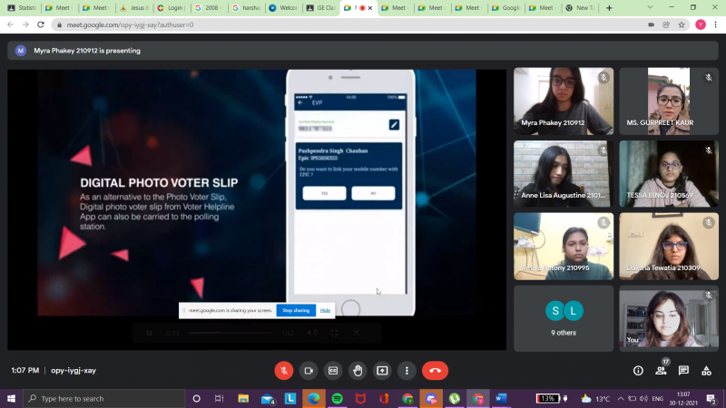The image size is (726, 408).
Task: Select your own video tile labeled You
Action: [669, 318]
